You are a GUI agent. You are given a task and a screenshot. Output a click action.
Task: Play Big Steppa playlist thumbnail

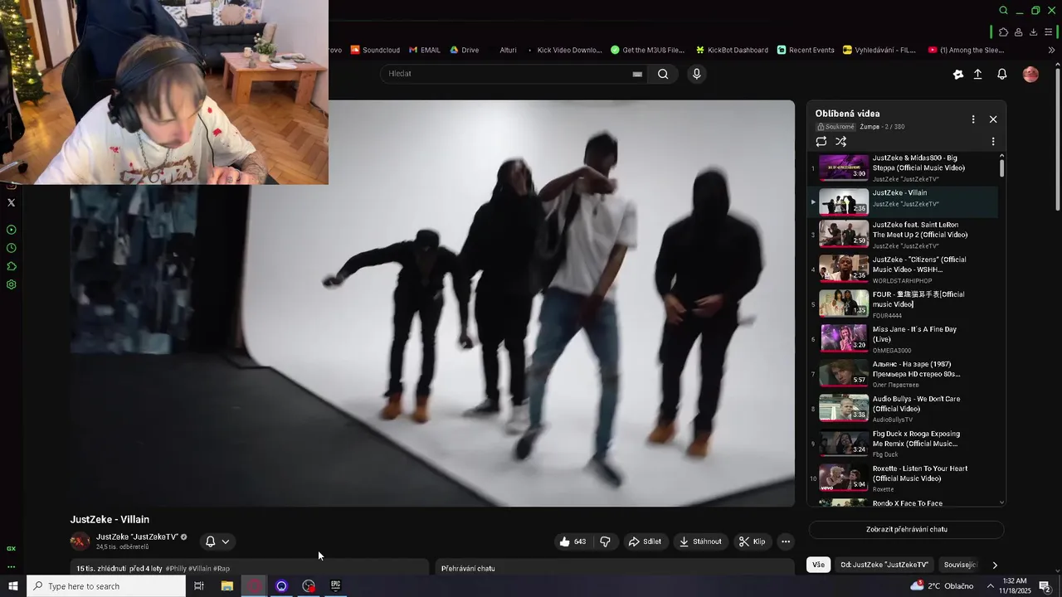pos(844,167)
